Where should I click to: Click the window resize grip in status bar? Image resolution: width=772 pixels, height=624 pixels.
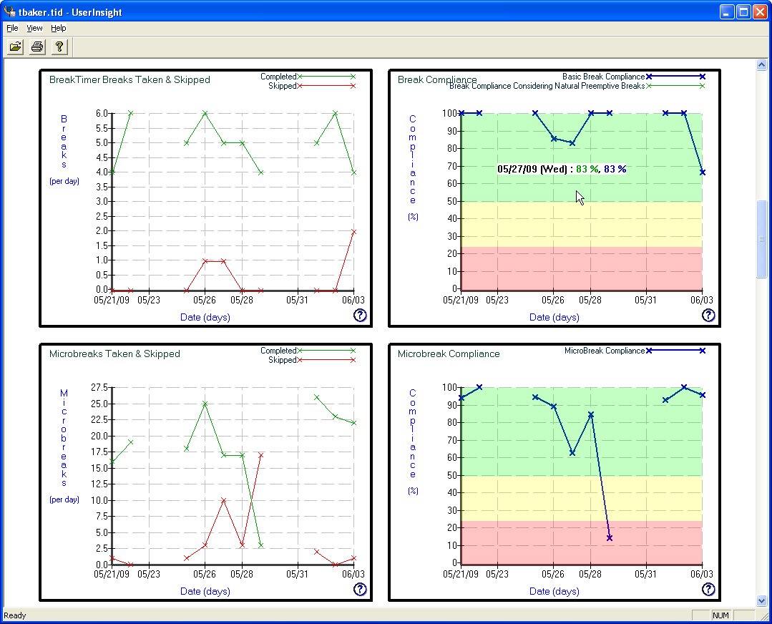763,616
